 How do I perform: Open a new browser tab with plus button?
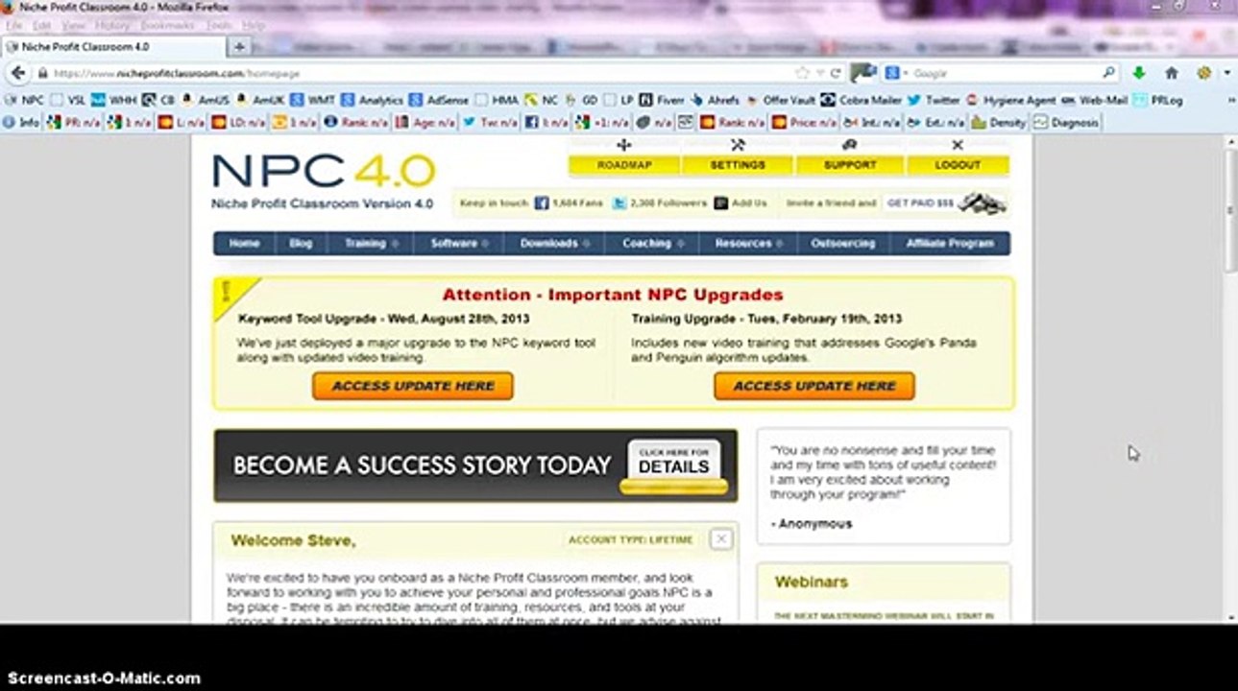[239, 46]
